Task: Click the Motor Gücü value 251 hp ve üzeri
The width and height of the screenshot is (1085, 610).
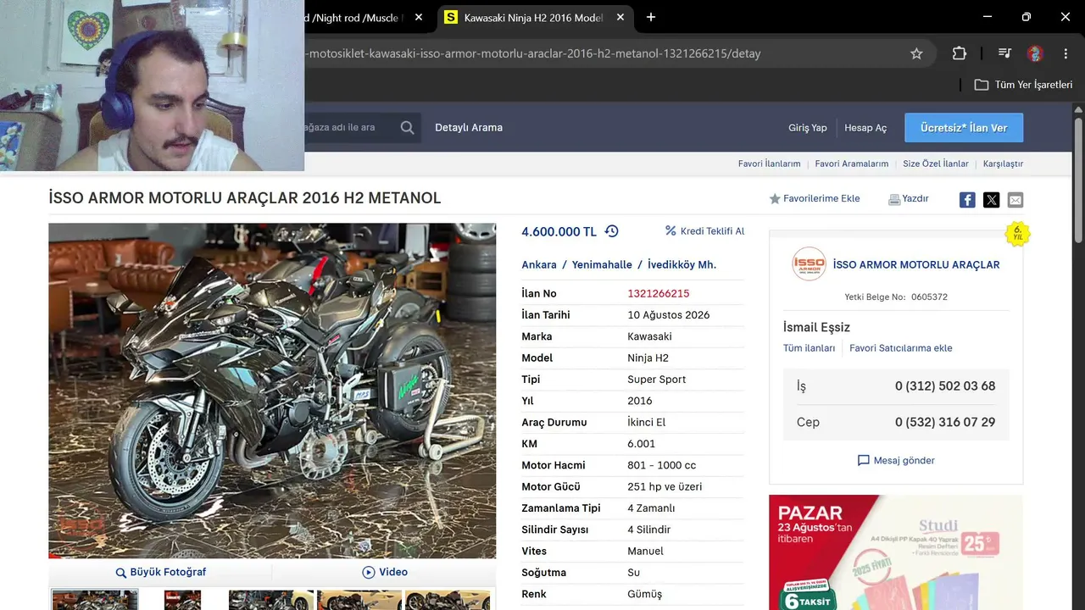Action: [665, 487]
